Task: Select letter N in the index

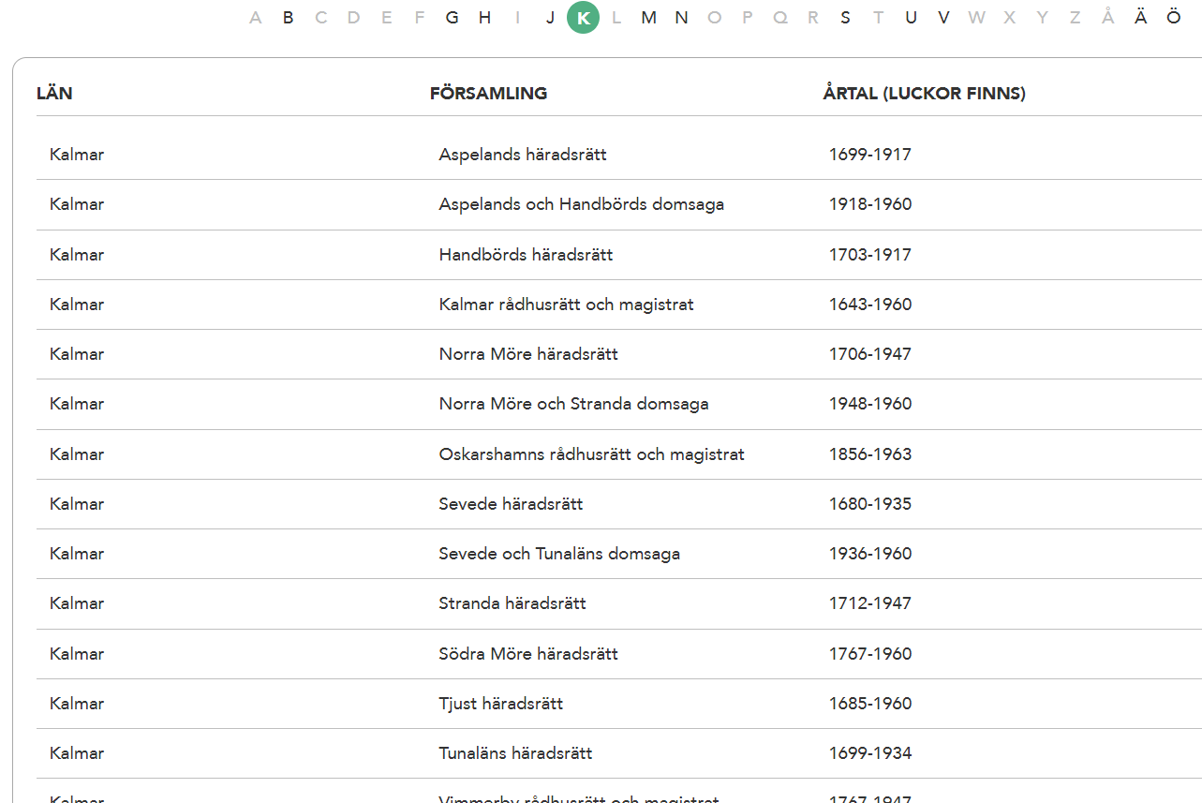Action: click(x=681, y=17)
